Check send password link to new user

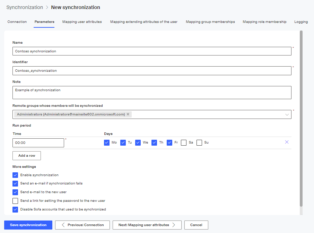[15, 201]
